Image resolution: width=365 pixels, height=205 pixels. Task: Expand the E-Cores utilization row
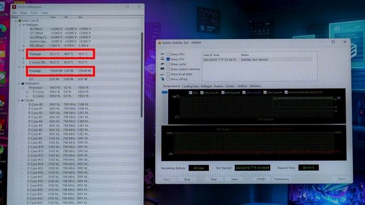(27, 96)
